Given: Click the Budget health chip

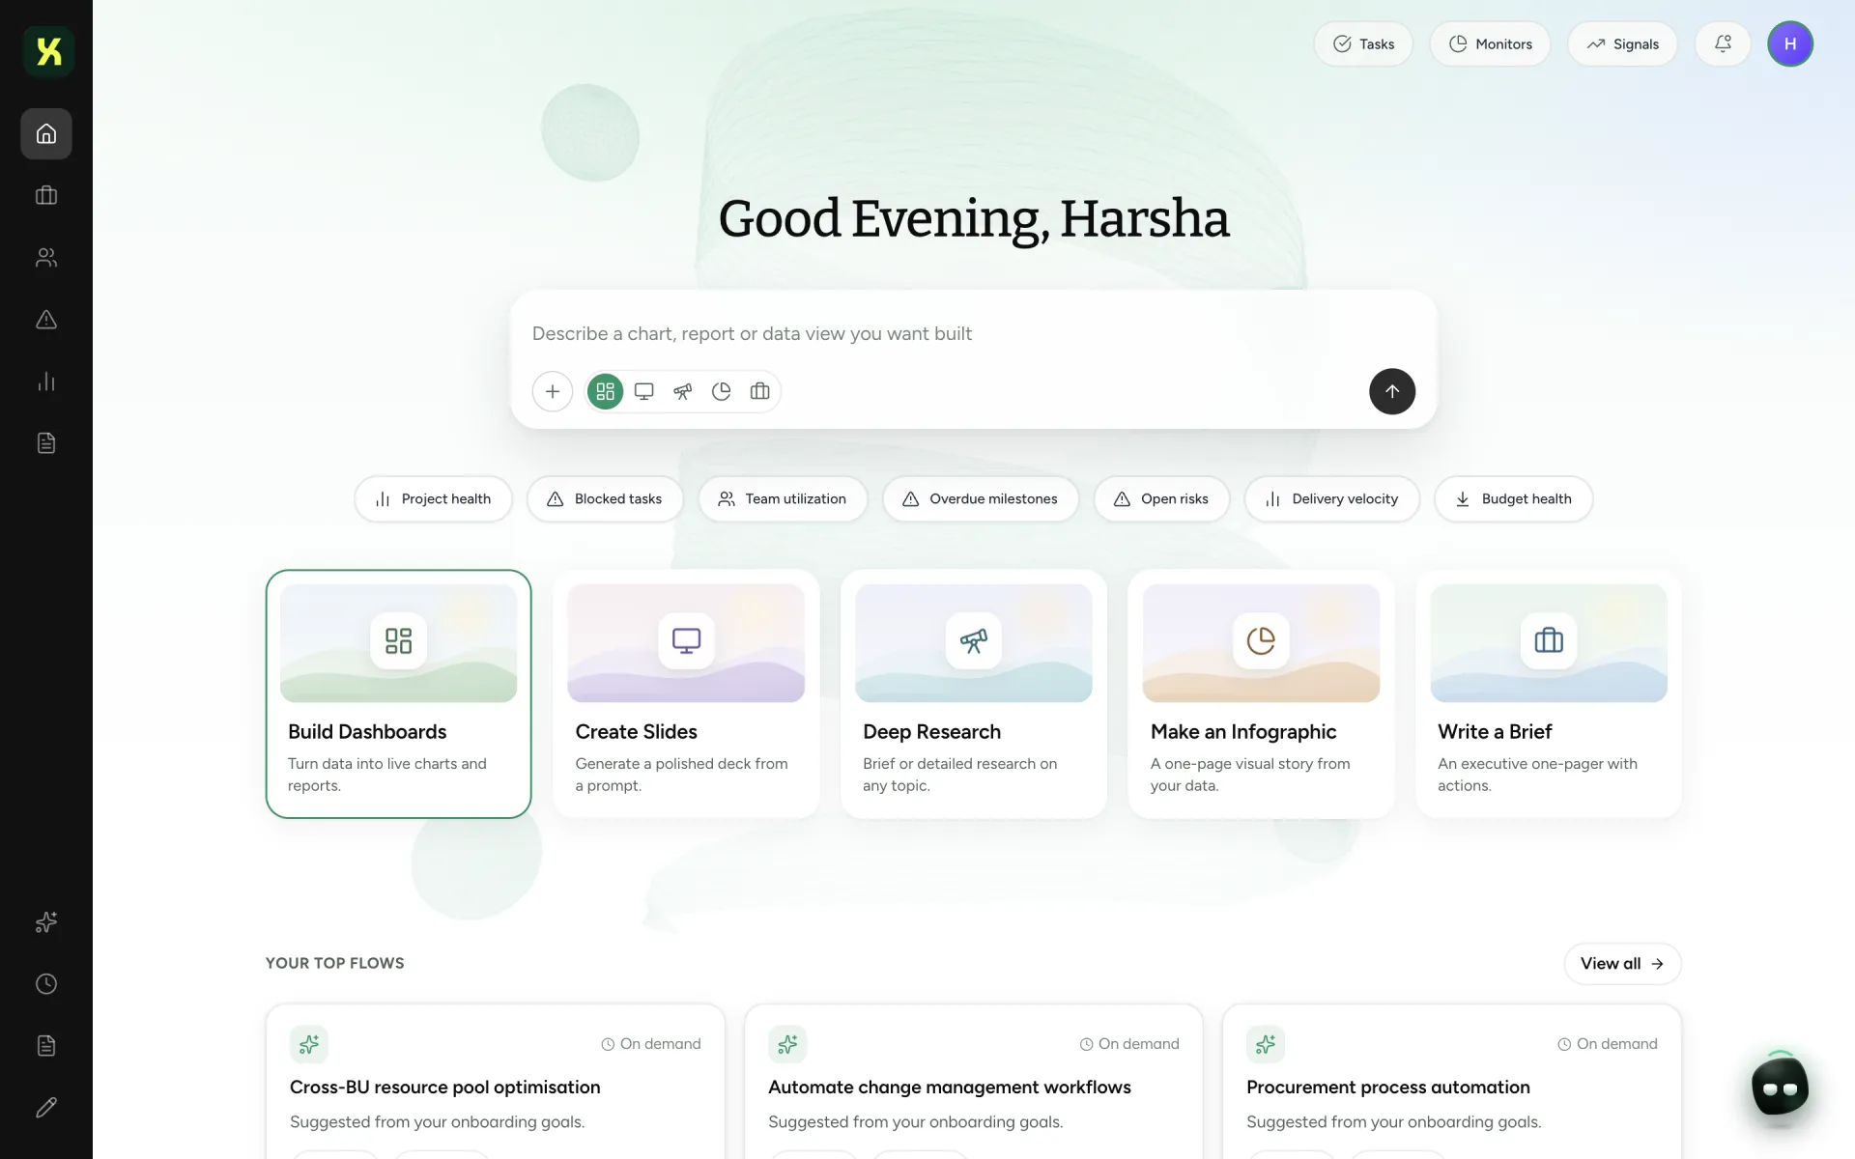Looking at the screenshot, I should click(1514, 498).
